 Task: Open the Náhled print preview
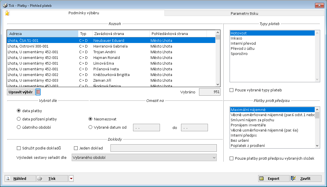pos(20,178)
